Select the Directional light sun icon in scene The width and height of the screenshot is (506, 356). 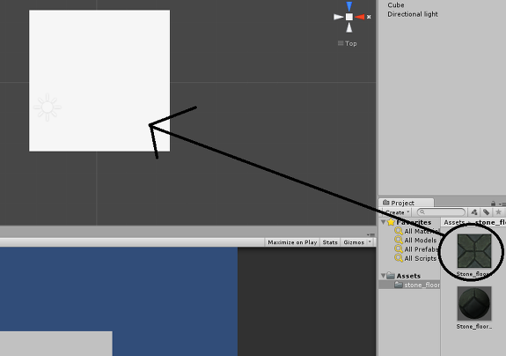click(x=48, y=108)
